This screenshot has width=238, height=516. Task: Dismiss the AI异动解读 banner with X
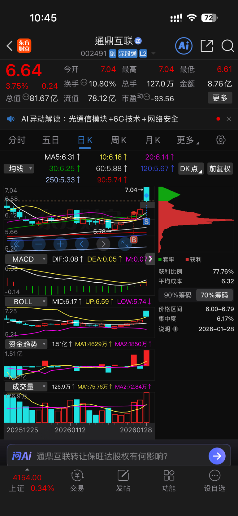click(229, 119)
